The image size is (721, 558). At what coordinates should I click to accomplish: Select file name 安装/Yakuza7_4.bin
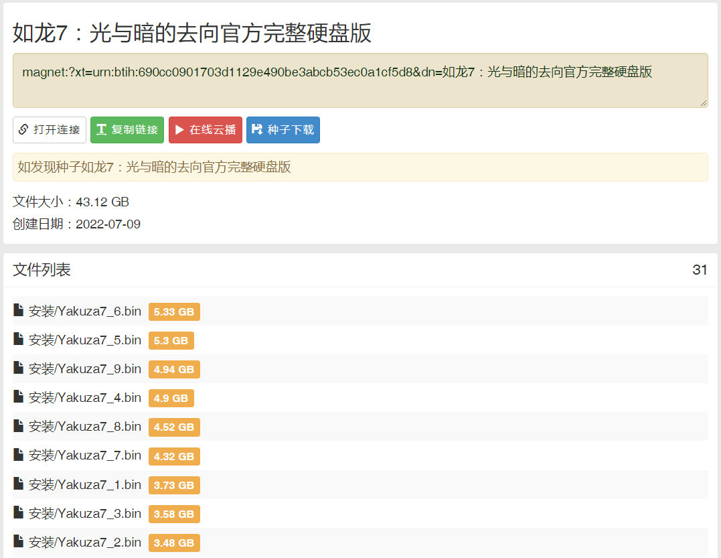[x=85, y=398]
